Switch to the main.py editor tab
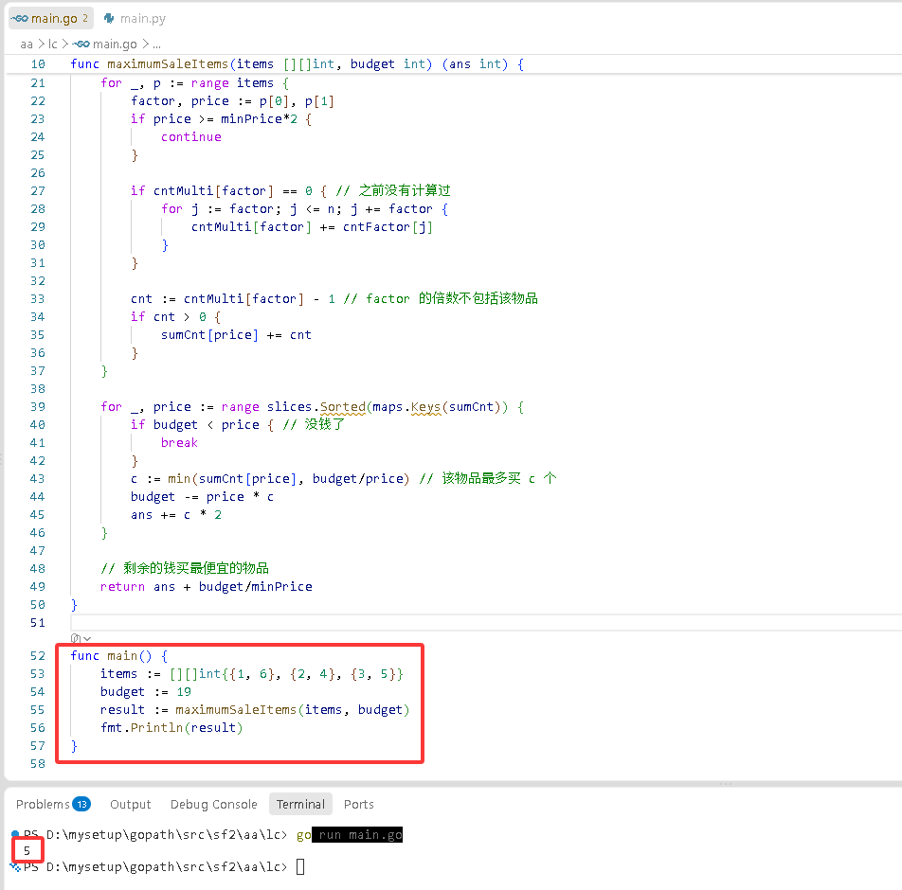The image size is (902, 890). point(135,18)
